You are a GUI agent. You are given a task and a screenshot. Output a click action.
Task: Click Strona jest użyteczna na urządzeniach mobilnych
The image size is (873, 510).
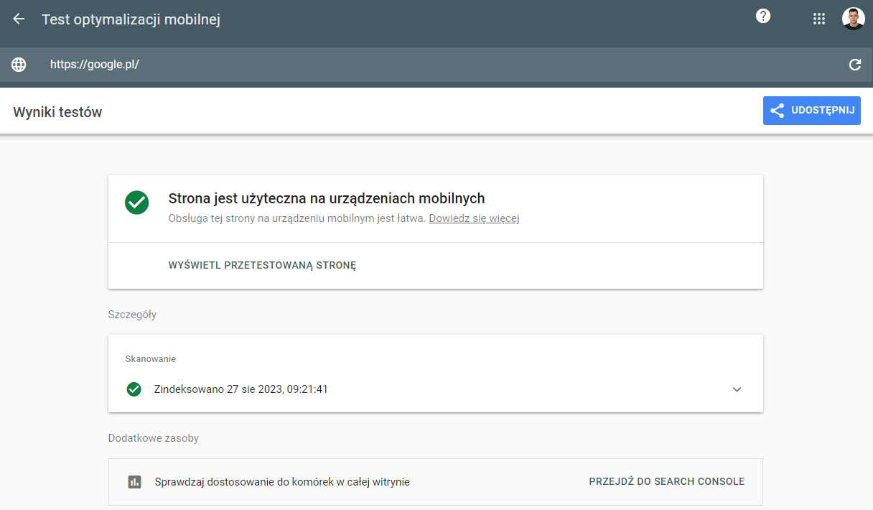327,198
